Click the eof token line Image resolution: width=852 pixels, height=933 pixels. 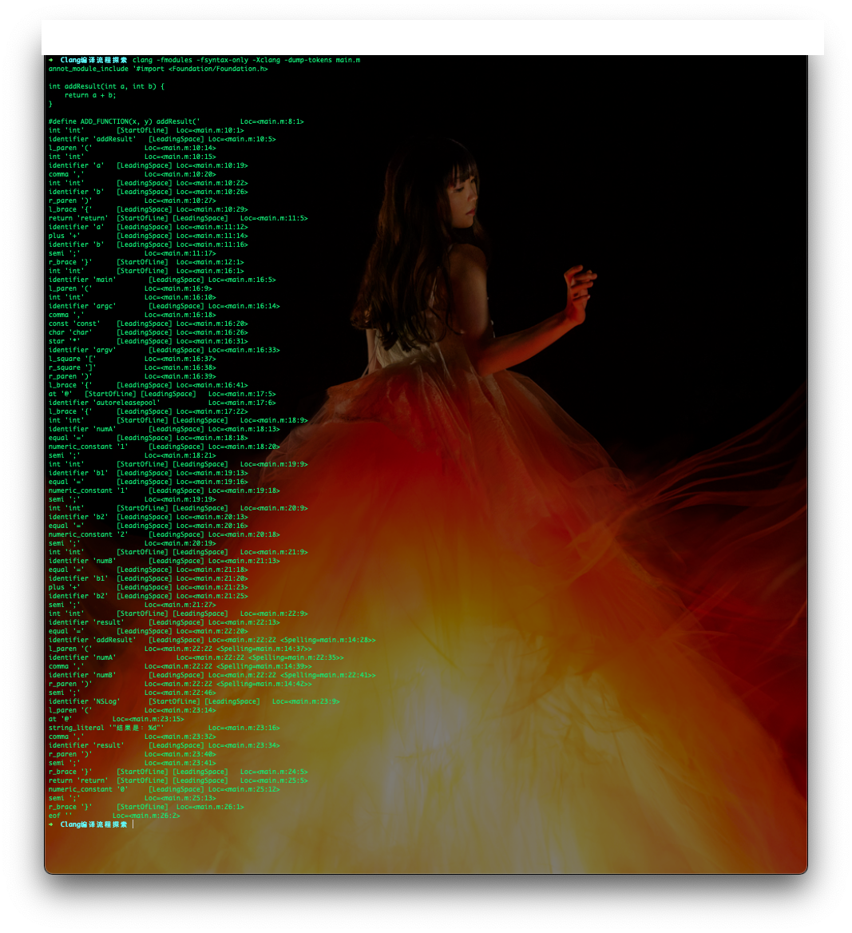pos(114,816)
